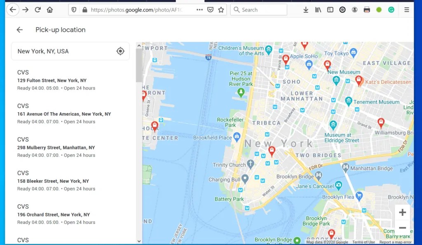Toggle the bookmark star for this page
The height and width of the screenshot is (245, 422).
pos(221,9)
